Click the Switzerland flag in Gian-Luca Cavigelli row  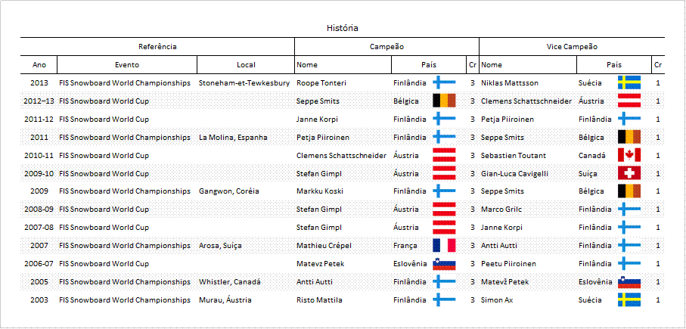point(629,173)
